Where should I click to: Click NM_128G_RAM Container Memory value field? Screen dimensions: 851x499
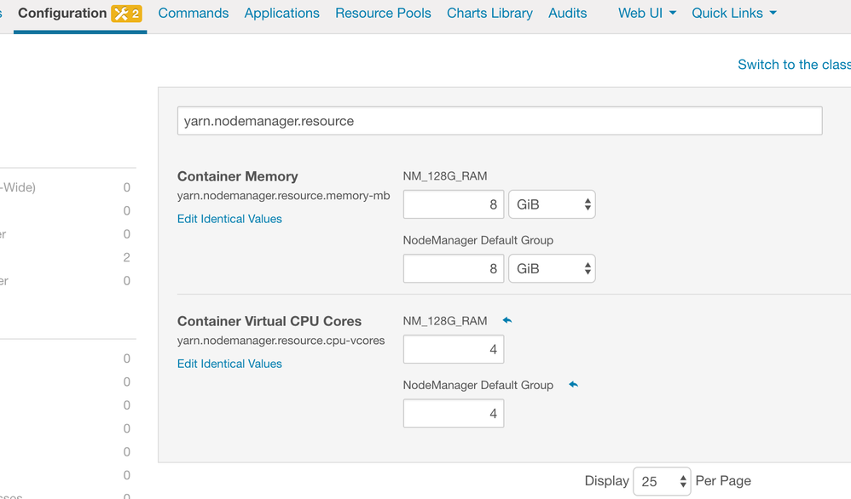(453, 204)
